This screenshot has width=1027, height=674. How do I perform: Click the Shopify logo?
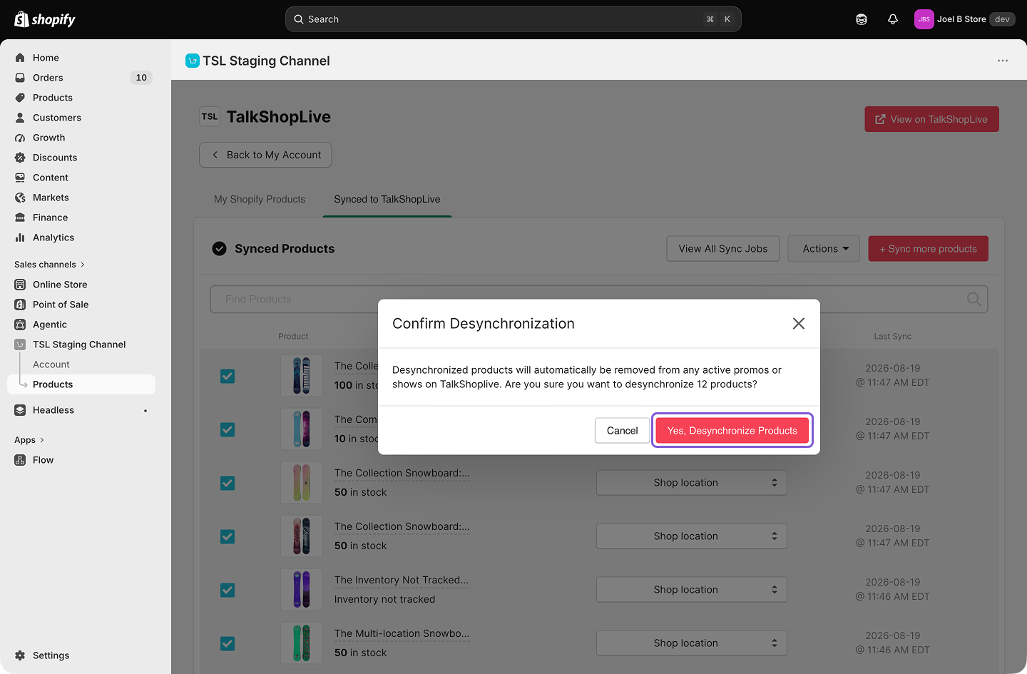pyautogui.click(x=44, y=19)
